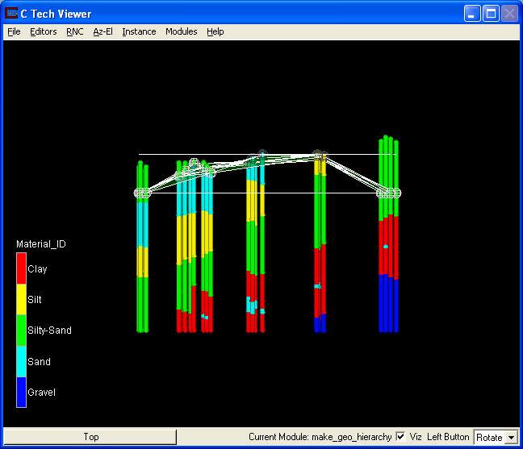
Task: Toggle the Viz checkbox
Action: click(400, 436)
